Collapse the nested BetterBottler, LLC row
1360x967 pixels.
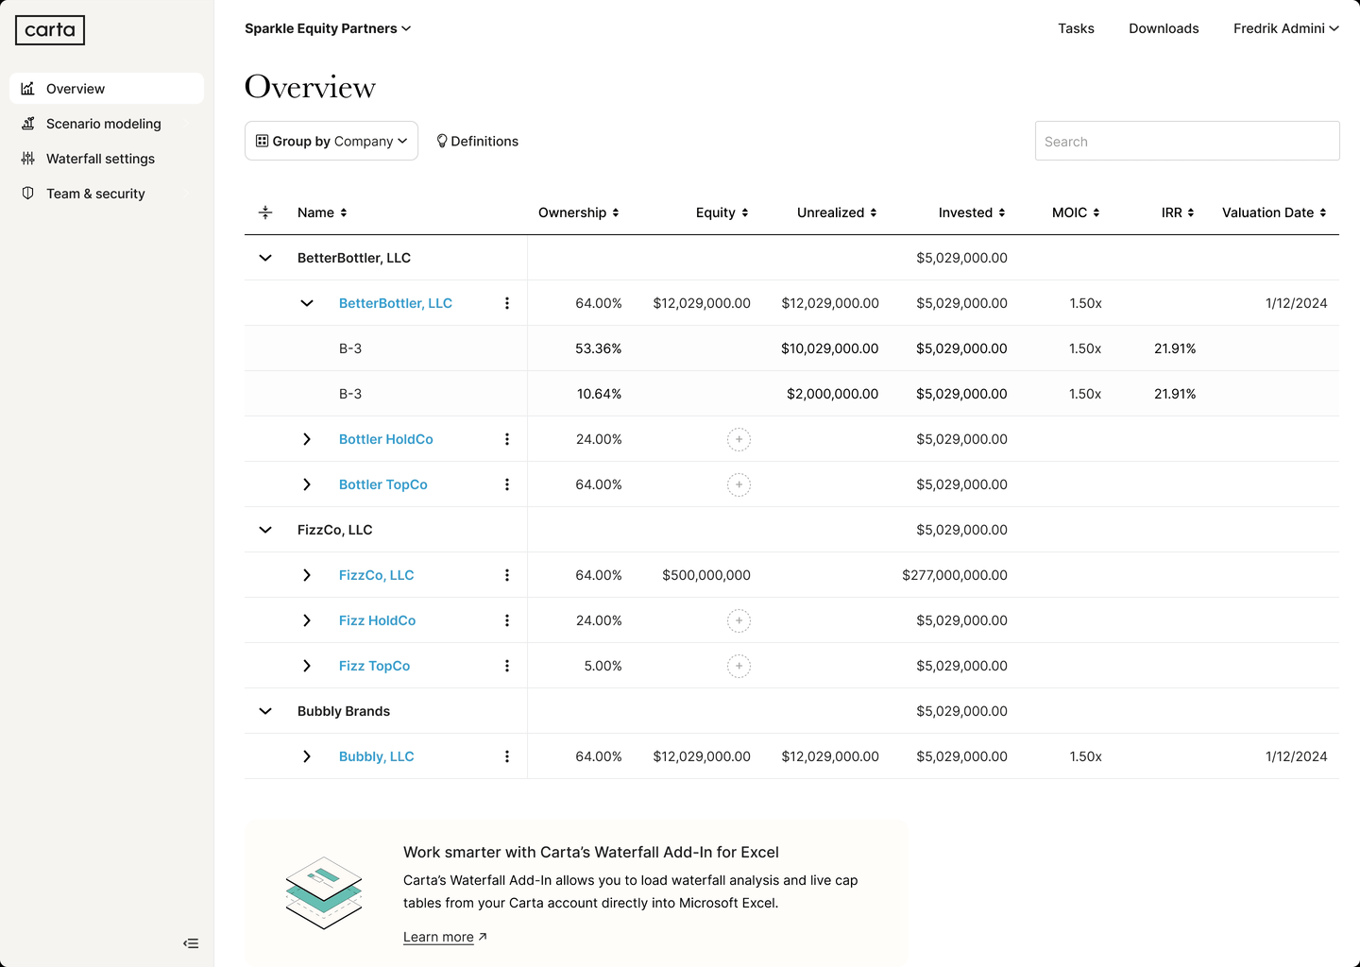307,303
